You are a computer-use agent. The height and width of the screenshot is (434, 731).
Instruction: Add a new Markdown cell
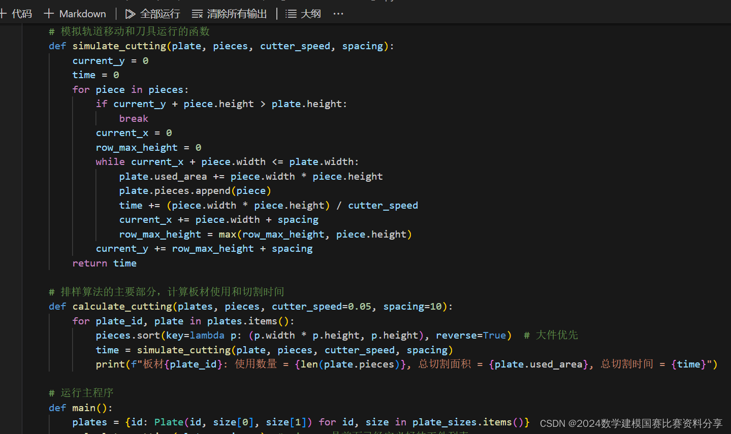pyautogui.click(x=75, y=14)
